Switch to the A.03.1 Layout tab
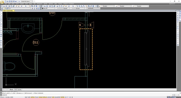Viewport: 181px width, 98px height. 18,89
